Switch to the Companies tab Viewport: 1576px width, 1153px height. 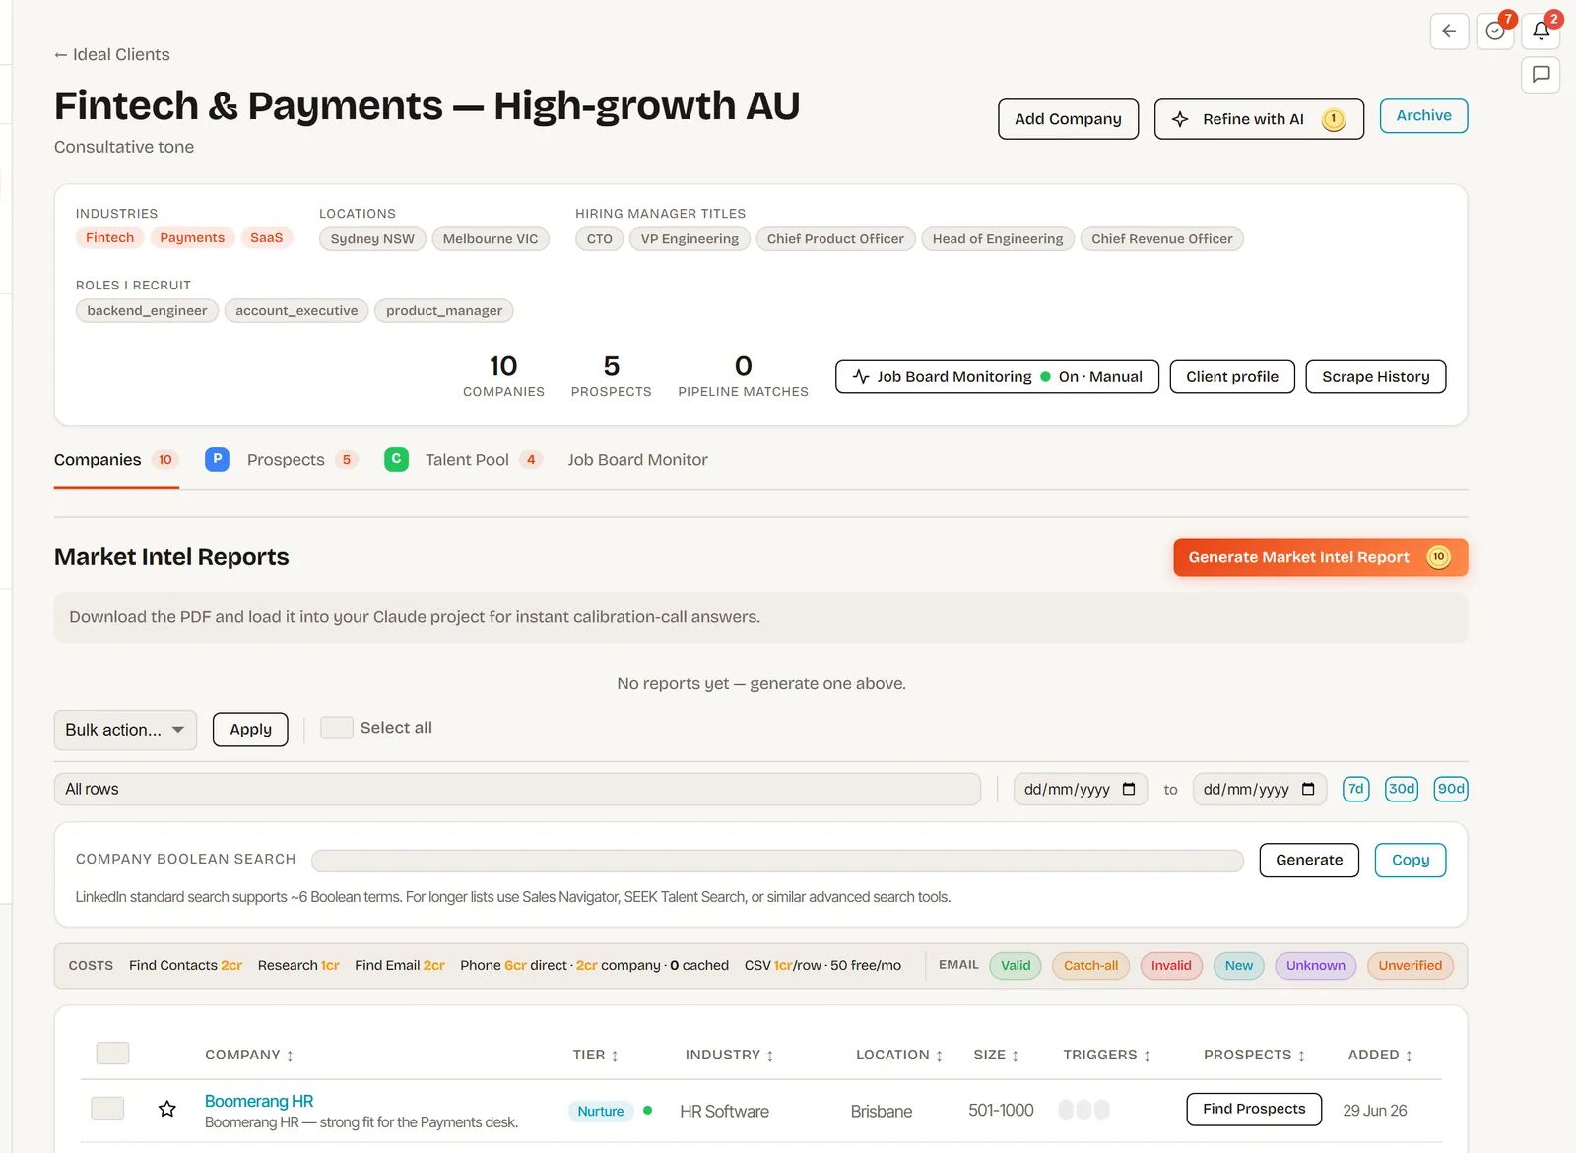116,460
